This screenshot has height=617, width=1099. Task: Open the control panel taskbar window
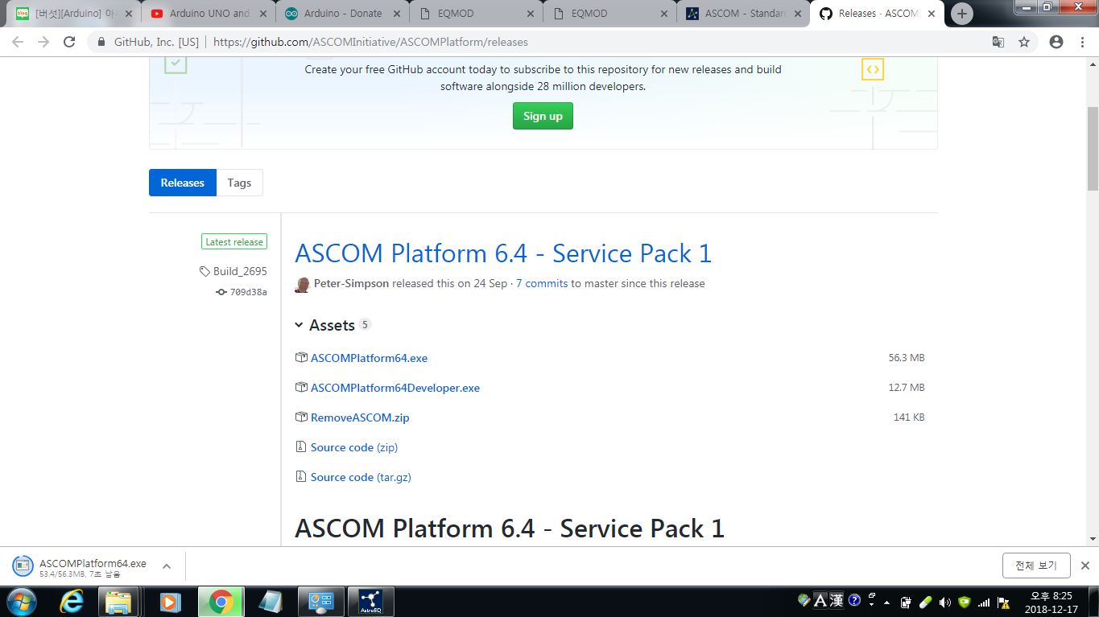[x=320, y=601]
